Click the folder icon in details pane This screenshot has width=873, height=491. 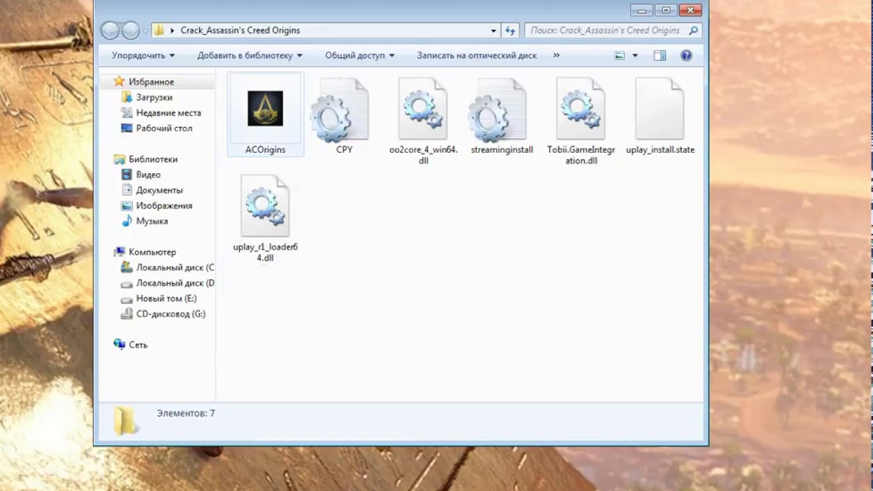pyautogui.click(x=125, y=420)
